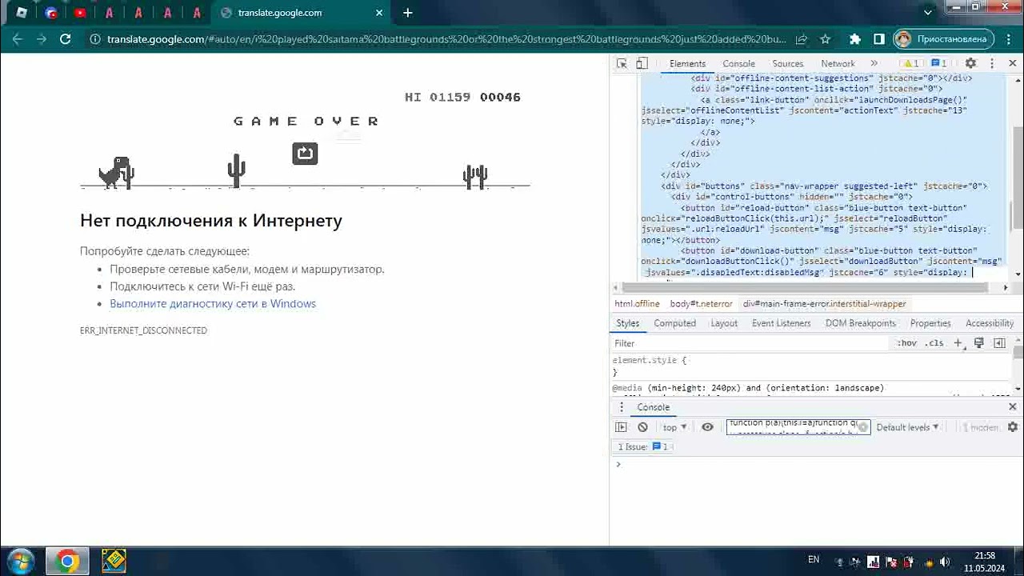Screen dimensions: 1024x576
Task: Open DevTools settings gear in top toolbar
Action: [970, 63]
